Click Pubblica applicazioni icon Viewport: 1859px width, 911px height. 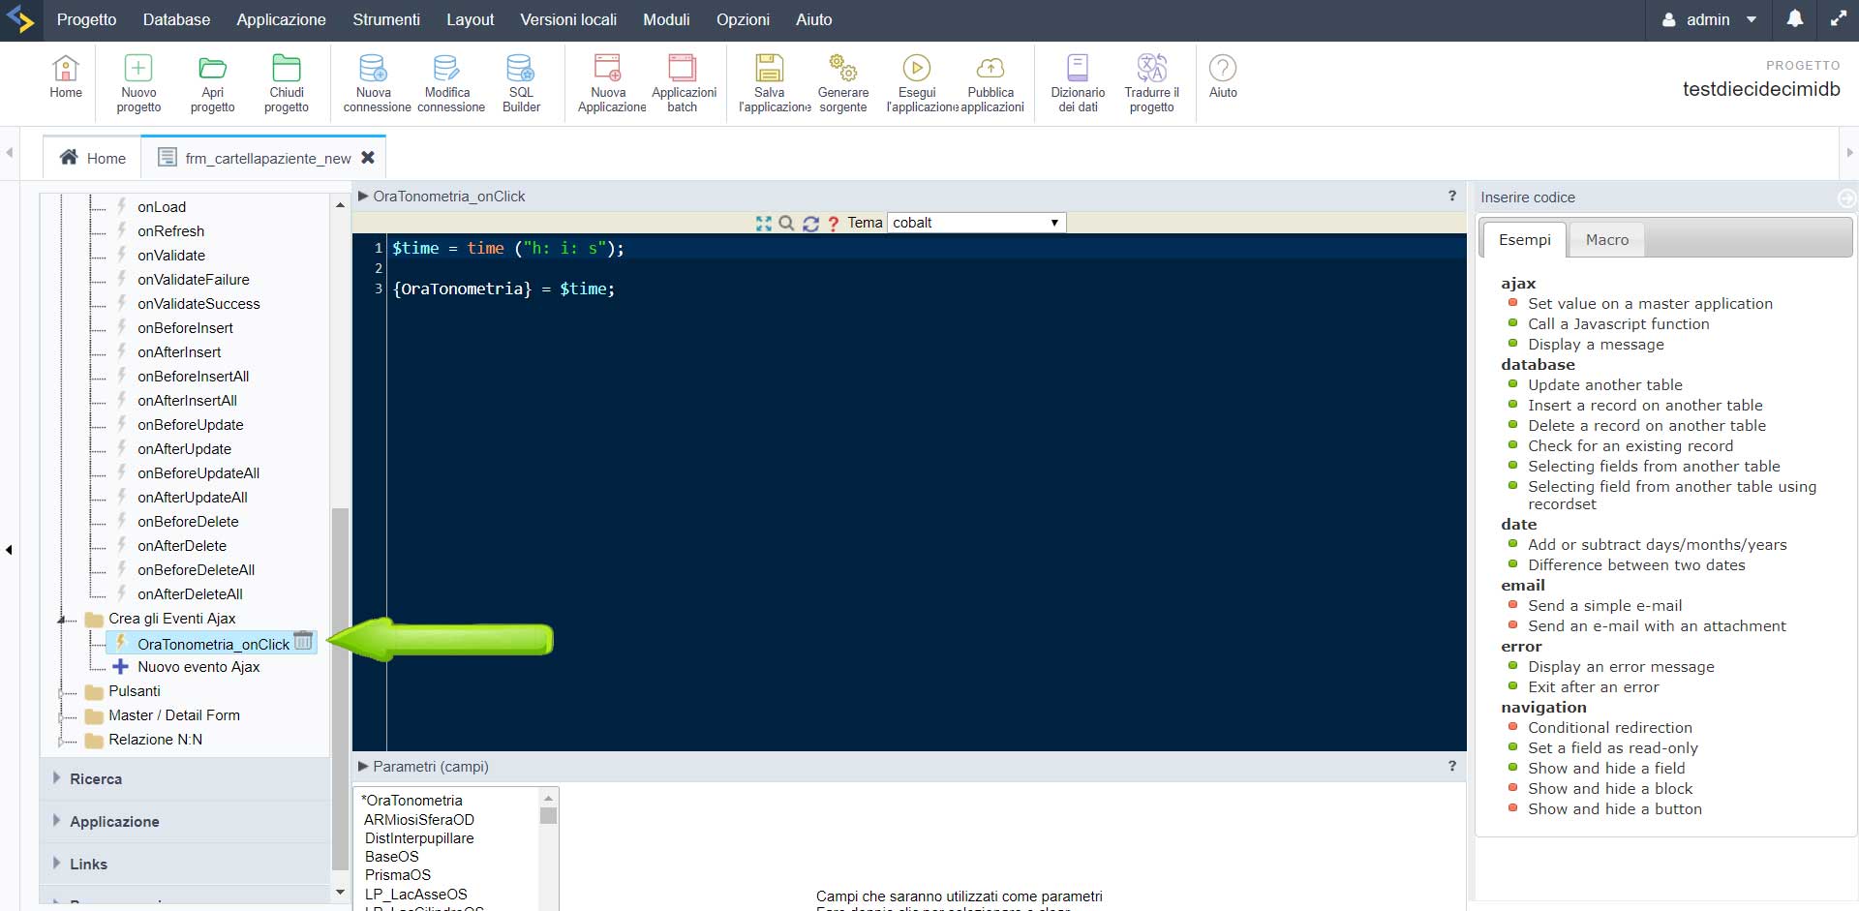point(990,83)
